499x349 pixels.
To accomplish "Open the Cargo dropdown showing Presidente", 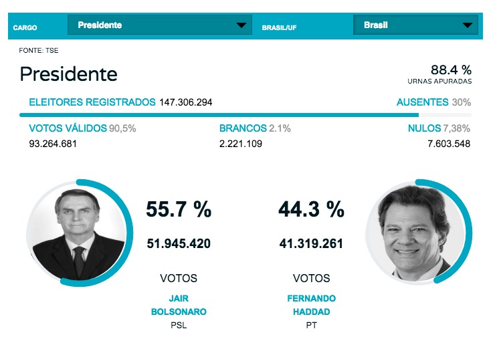I will click(159, 25).
